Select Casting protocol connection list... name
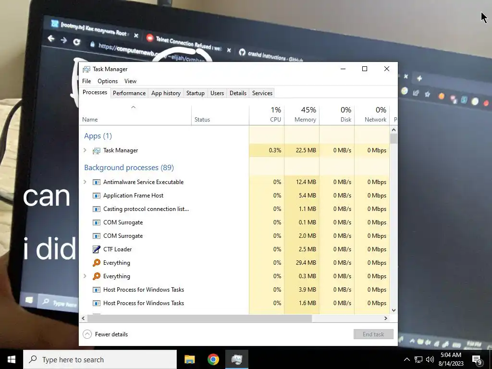The height and width of the screenshot is (369, 492). click(146, 209)
